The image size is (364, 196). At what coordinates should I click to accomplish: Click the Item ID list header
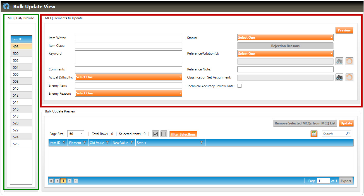coord(21,39)
